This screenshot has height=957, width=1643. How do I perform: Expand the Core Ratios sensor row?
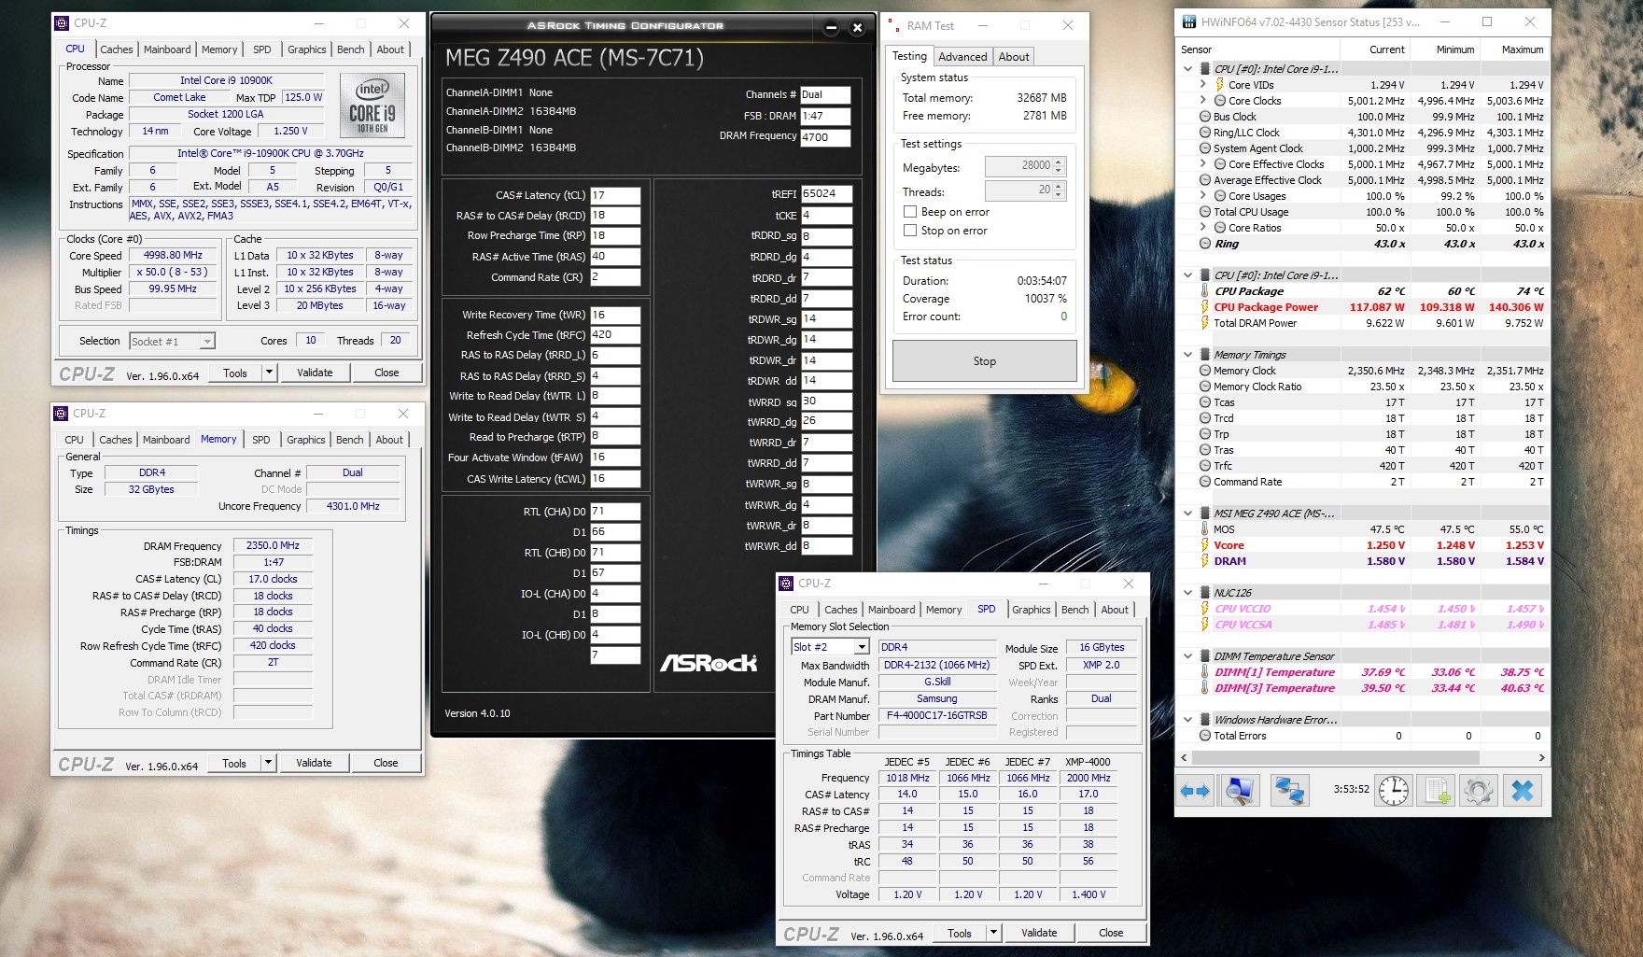coord(1203,228)
